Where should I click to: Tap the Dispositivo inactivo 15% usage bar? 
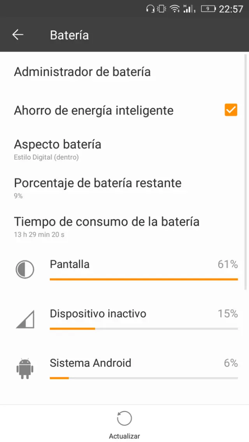point(144,328)
